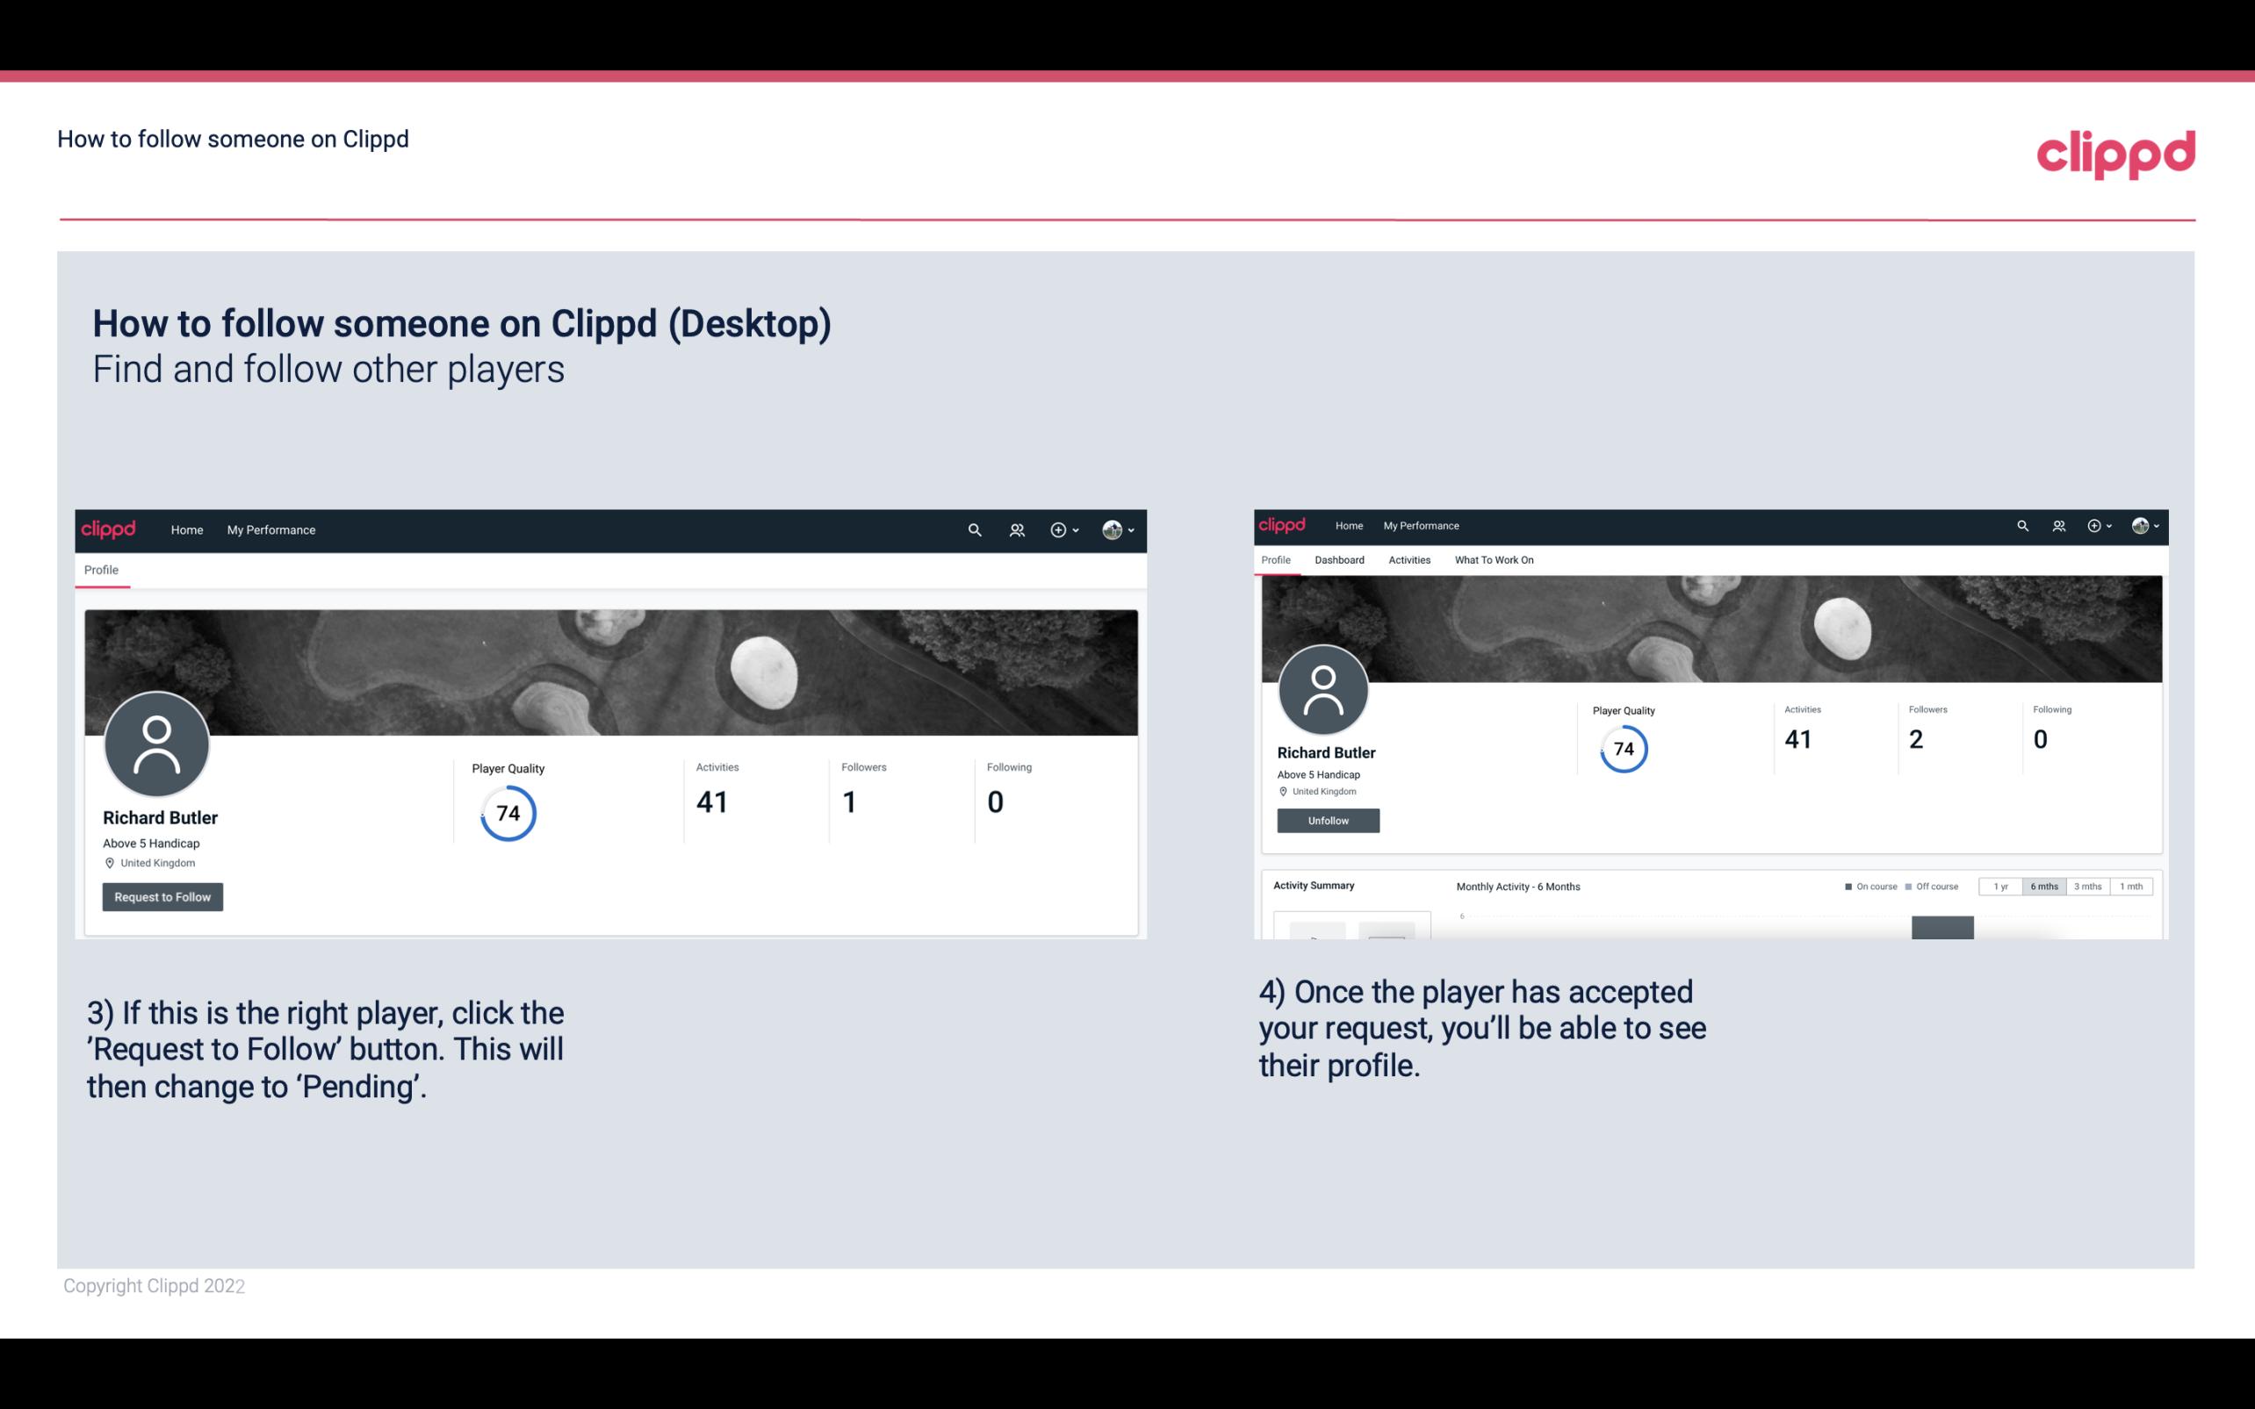The height and width of the screenshot is (1409, 2255).
Task: Select the 'Activities' tab on right screen
Action: (1406, 560)
